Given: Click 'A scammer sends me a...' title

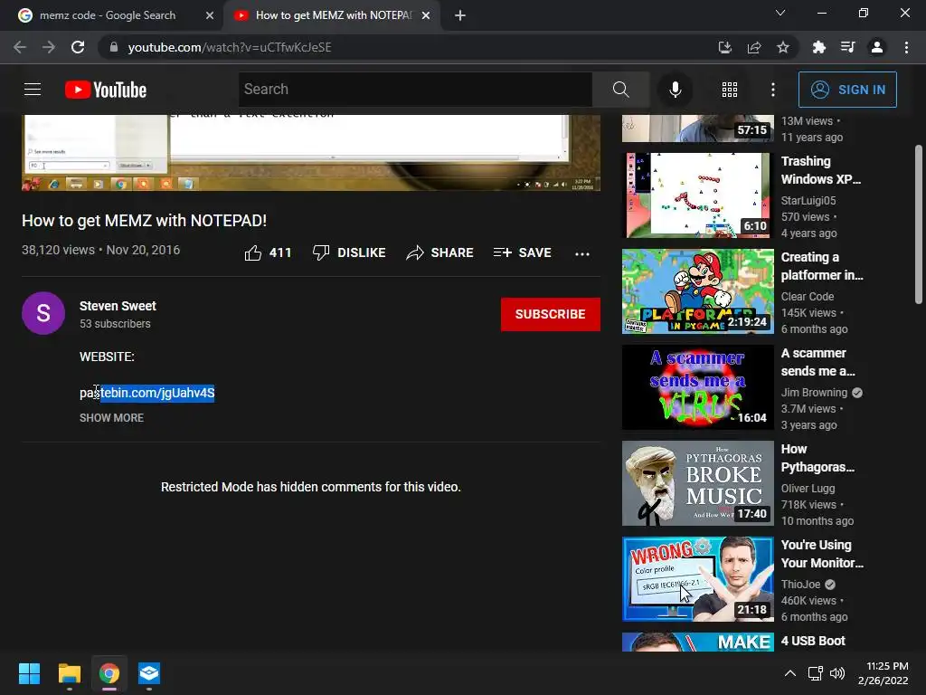Looking at the screenshot, I should pyautogui.click(x=817, y=362).
